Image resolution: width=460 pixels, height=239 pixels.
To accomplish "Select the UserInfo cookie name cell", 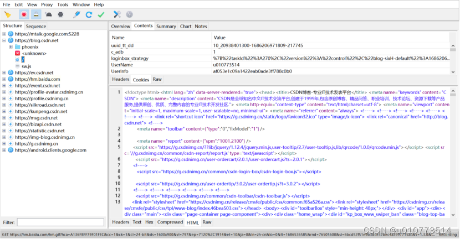I will [x=161, y=71].
